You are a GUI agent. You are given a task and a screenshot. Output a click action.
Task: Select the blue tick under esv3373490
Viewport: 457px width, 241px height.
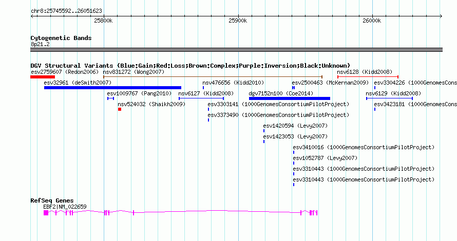208,120
